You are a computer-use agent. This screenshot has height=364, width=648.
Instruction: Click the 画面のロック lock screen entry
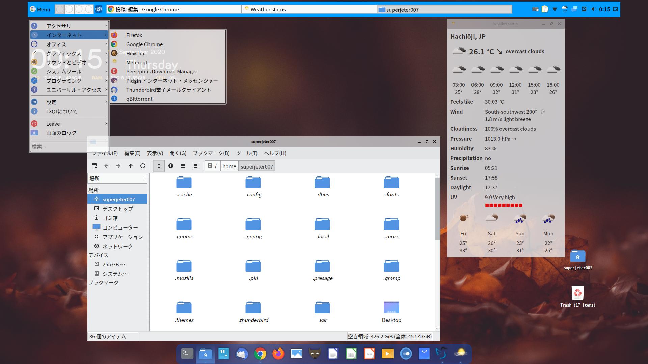(61, 133)
